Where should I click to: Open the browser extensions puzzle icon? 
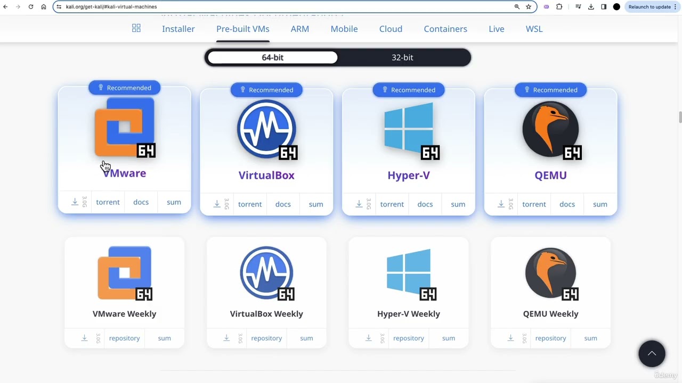pyautogui.click(x=559, y=7)
